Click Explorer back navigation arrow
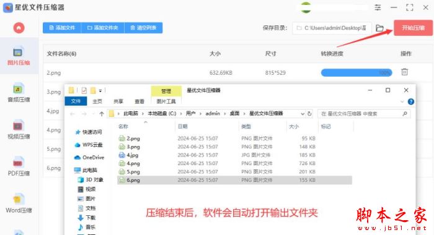 (73, 114)
